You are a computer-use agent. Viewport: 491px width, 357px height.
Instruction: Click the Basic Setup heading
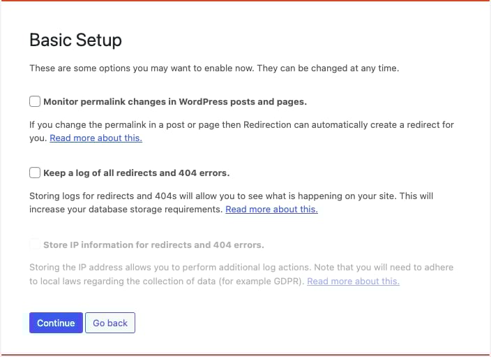[x=76, y=40]
